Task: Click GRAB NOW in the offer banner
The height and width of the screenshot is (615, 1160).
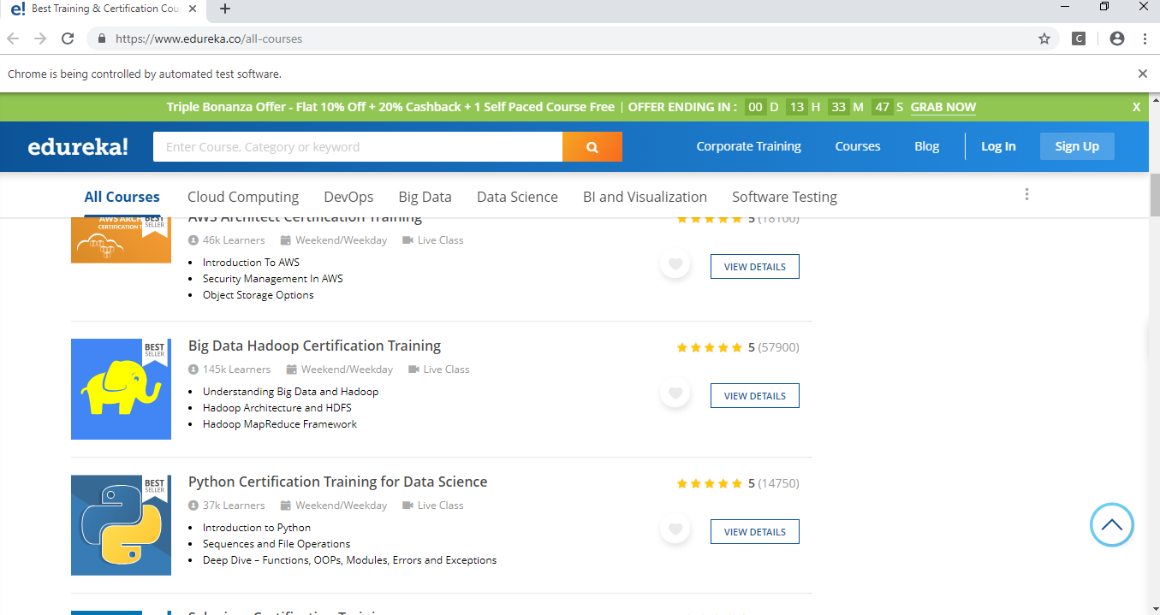Action: [x=943, y=107]
